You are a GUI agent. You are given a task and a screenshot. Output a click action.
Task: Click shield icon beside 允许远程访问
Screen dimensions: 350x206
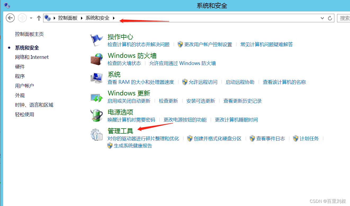pos(185,82)
